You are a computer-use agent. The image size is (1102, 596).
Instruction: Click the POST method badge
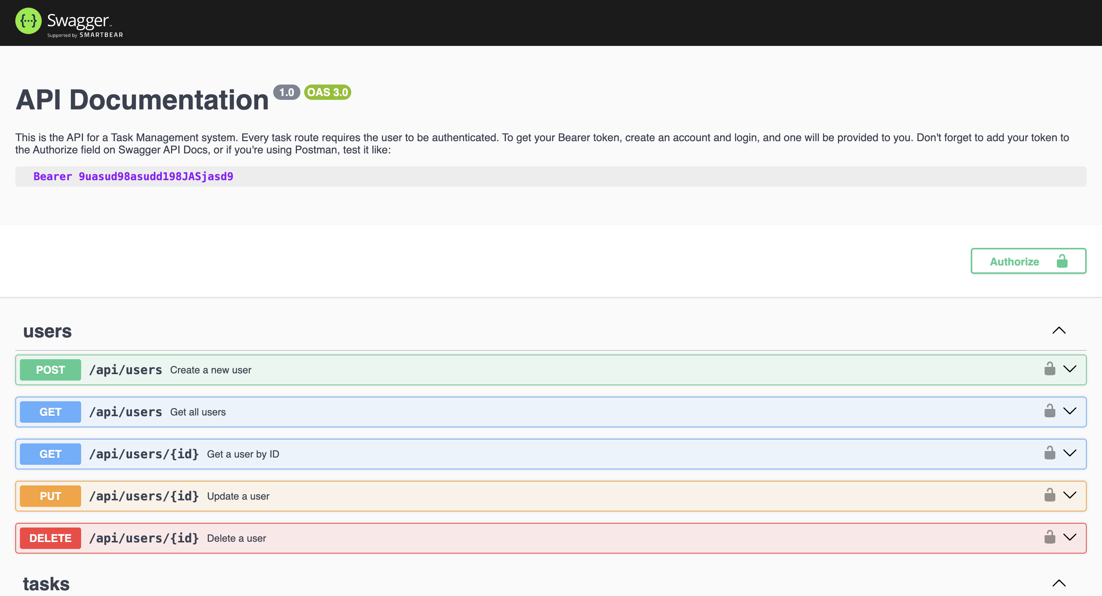(51, 370)
